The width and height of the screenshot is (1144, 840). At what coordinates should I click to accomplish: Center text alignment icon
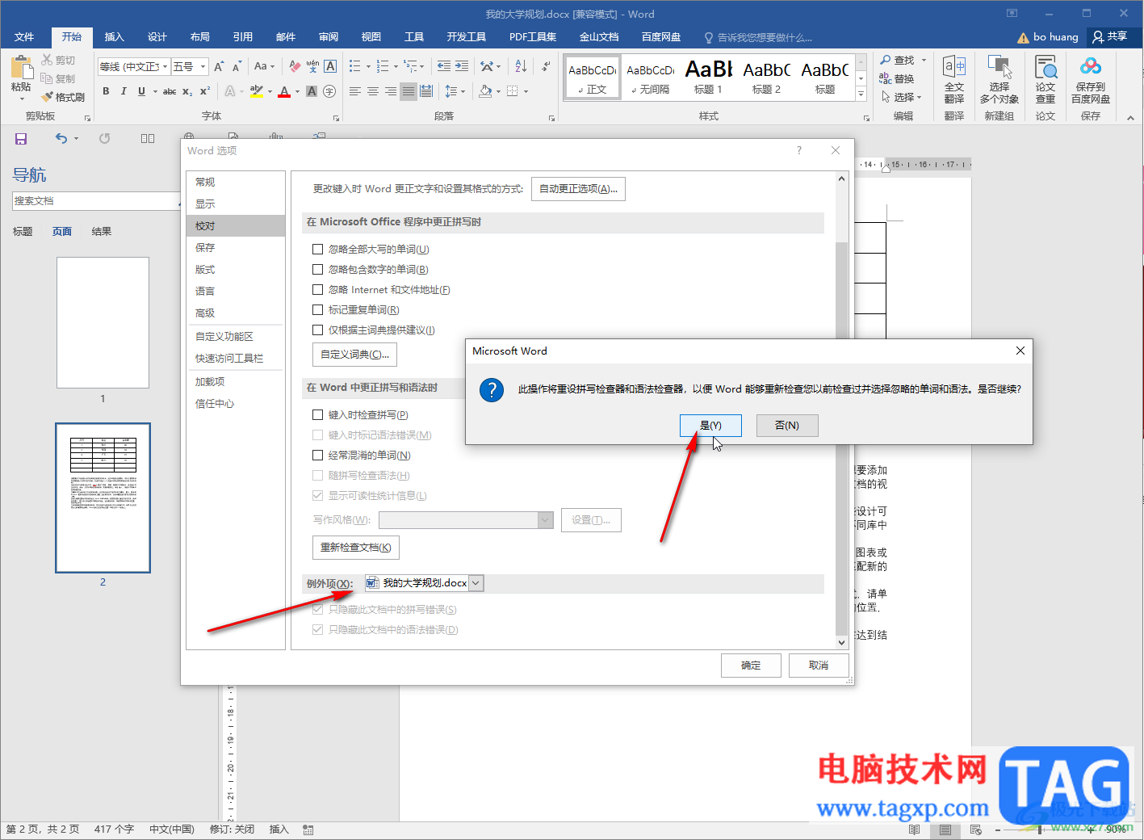372,91
